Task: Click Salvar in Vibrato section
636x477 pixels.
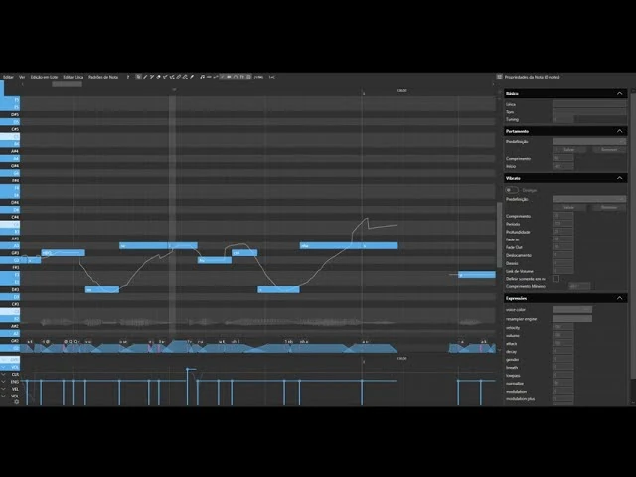Action: (x=569, y=208)
